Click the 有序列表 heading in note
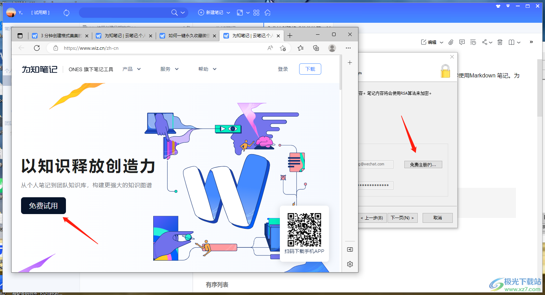This screenshot has height=295, width=545. point(217,285)
